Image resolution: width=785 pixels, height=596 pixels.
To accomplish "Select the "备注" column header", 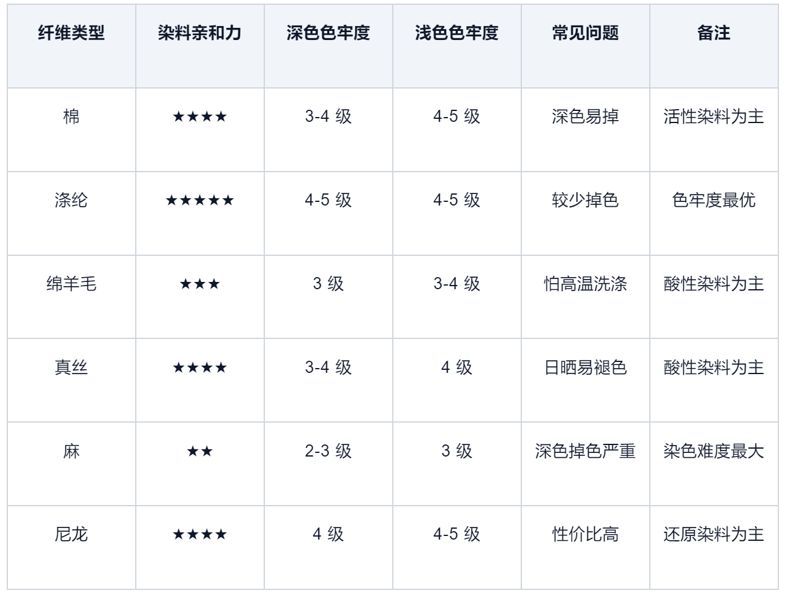I will (x=713, y=33).
